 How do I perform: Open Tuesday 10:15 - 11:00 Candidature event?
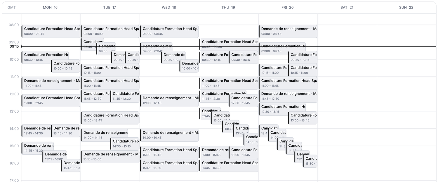point(110,70)
